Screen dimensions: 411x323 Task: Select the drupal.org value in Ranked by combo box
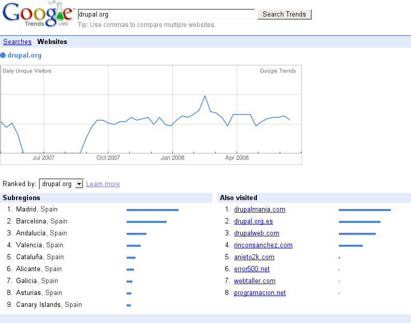coord(57,184)
